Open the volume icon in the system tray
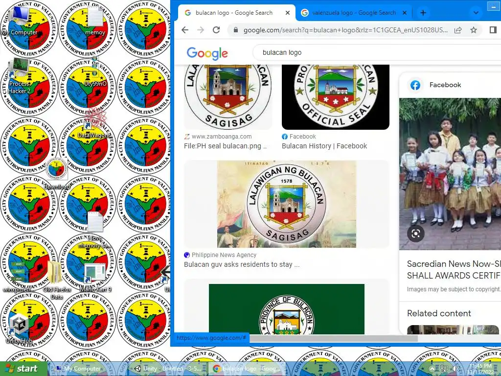This screenshot has height=376, width=501. pyautogui.click(x=455, y=369)
